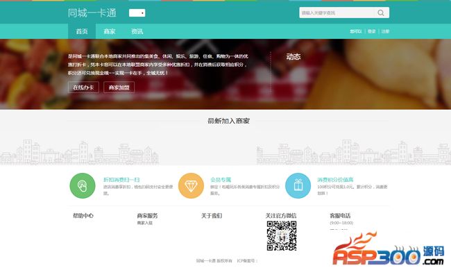
Task: Click the 商家加盟 button
Action: [119, 87]
